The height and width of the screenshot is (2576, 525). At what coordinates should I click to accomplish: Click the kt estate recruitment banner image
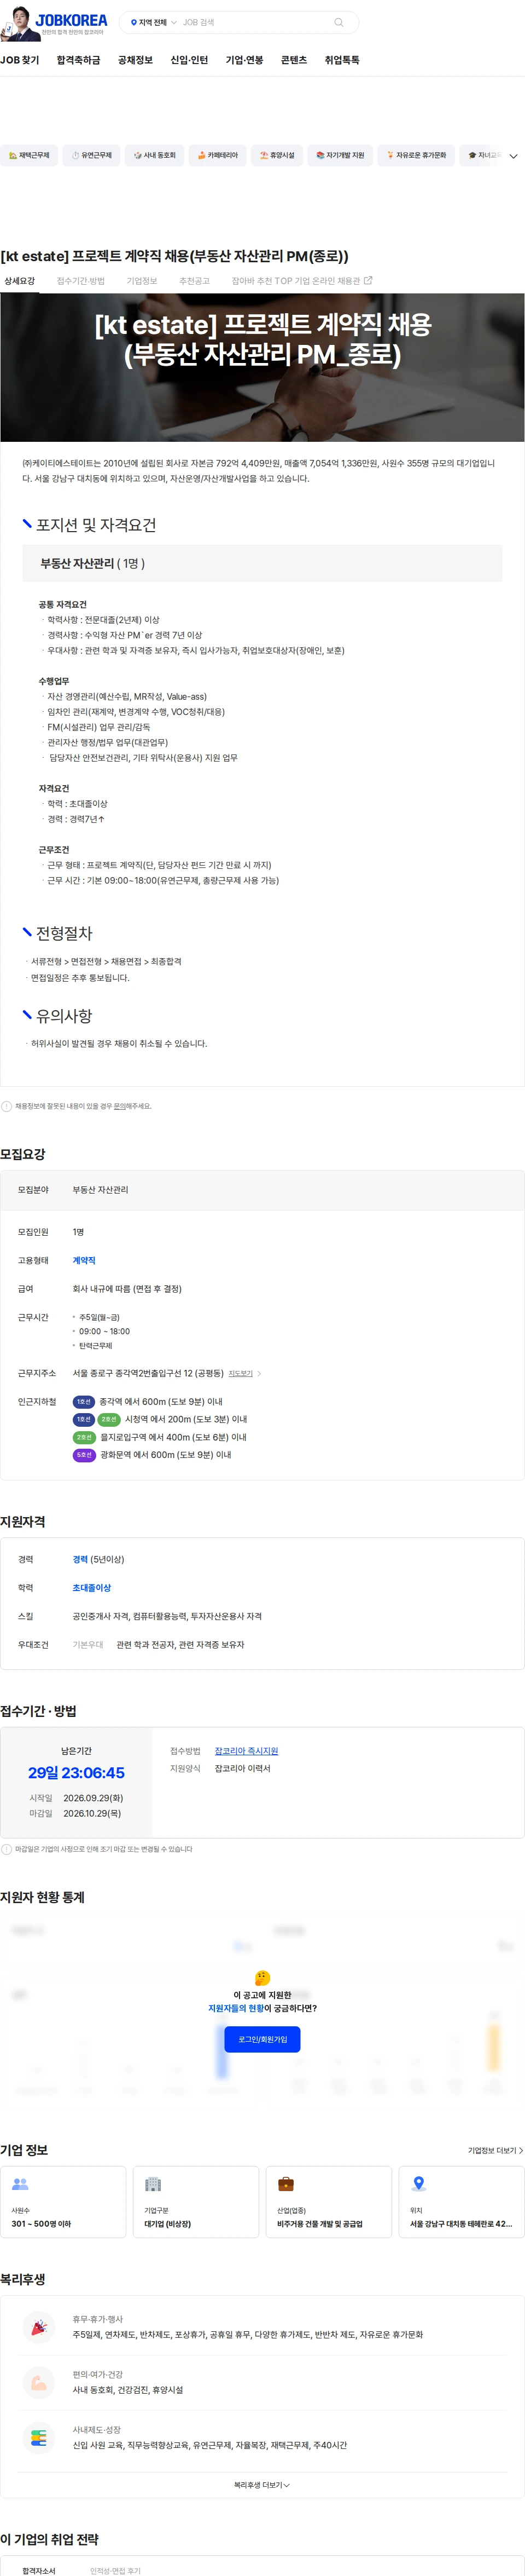click(x=262, y=367)
